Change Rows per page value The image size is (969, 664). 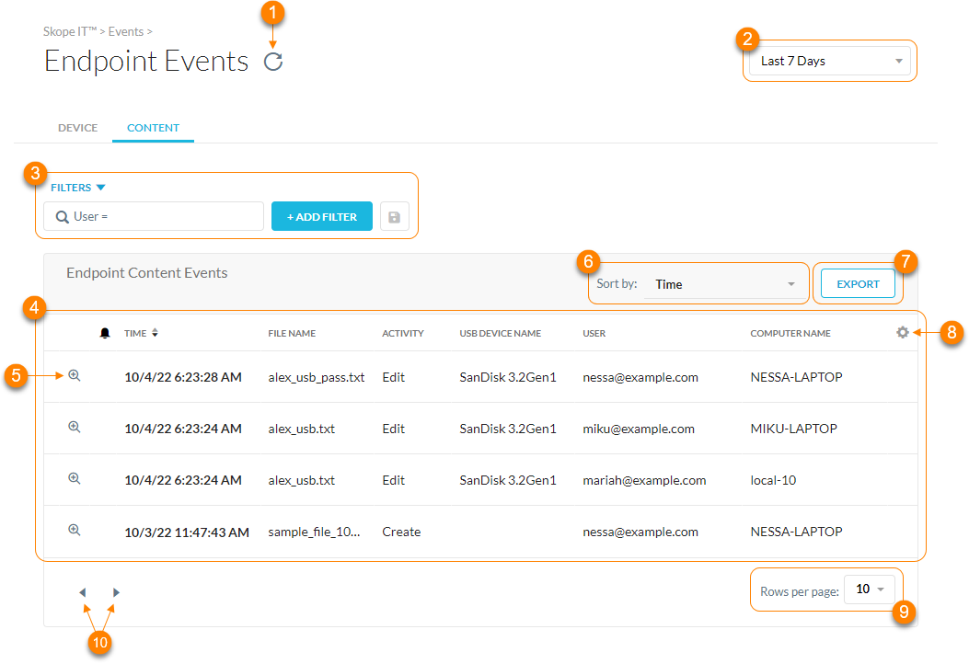[870, 590]
